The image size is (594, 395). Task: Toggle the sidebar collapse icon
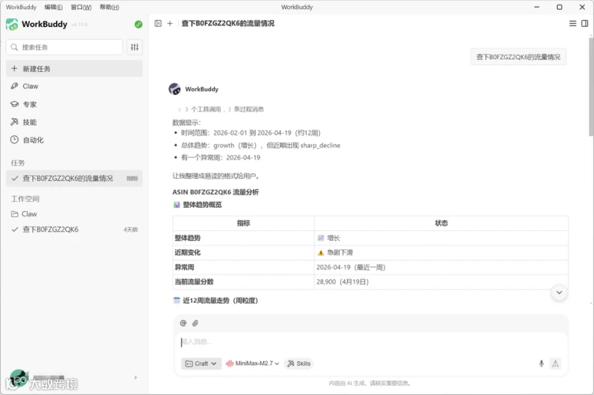[158, 24]
